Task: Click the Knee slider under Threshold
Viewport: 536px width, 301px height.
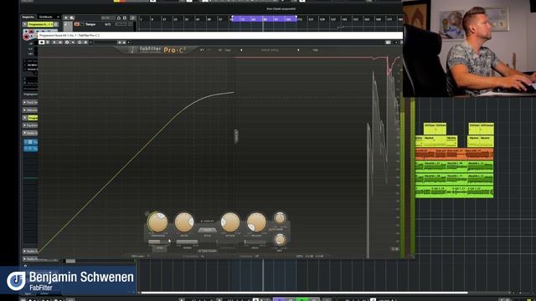Action: pos(159,242)
